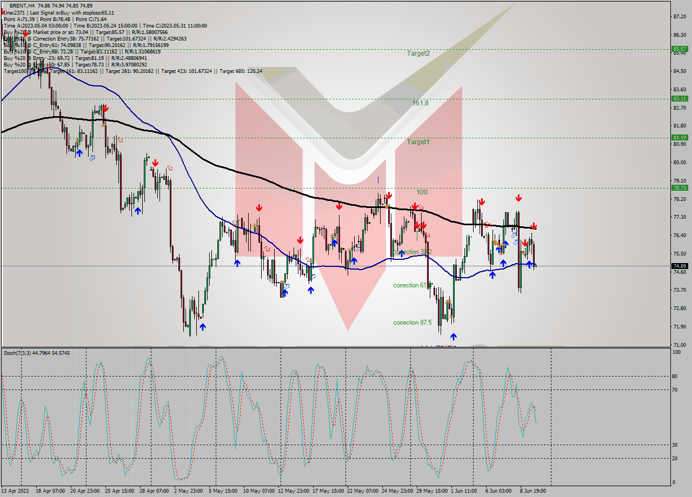Click the stochastic scale value 30
Viewport: 692px width, 497px height.
coord(675,445)
